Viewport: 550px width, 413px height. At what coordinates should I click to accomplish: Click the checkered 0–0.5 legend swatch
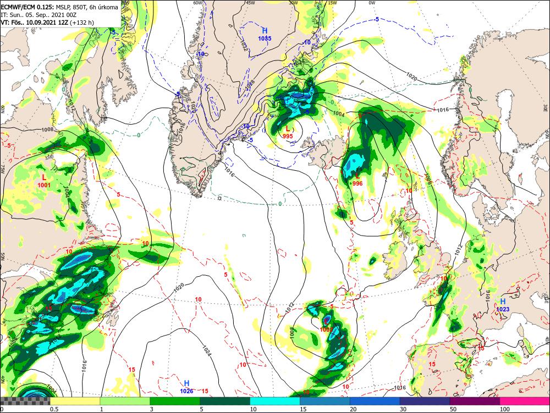click(25, 401)
